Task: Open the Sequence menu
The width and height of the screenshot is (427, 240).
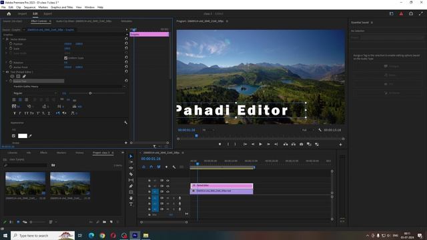Action: (29, 7)
